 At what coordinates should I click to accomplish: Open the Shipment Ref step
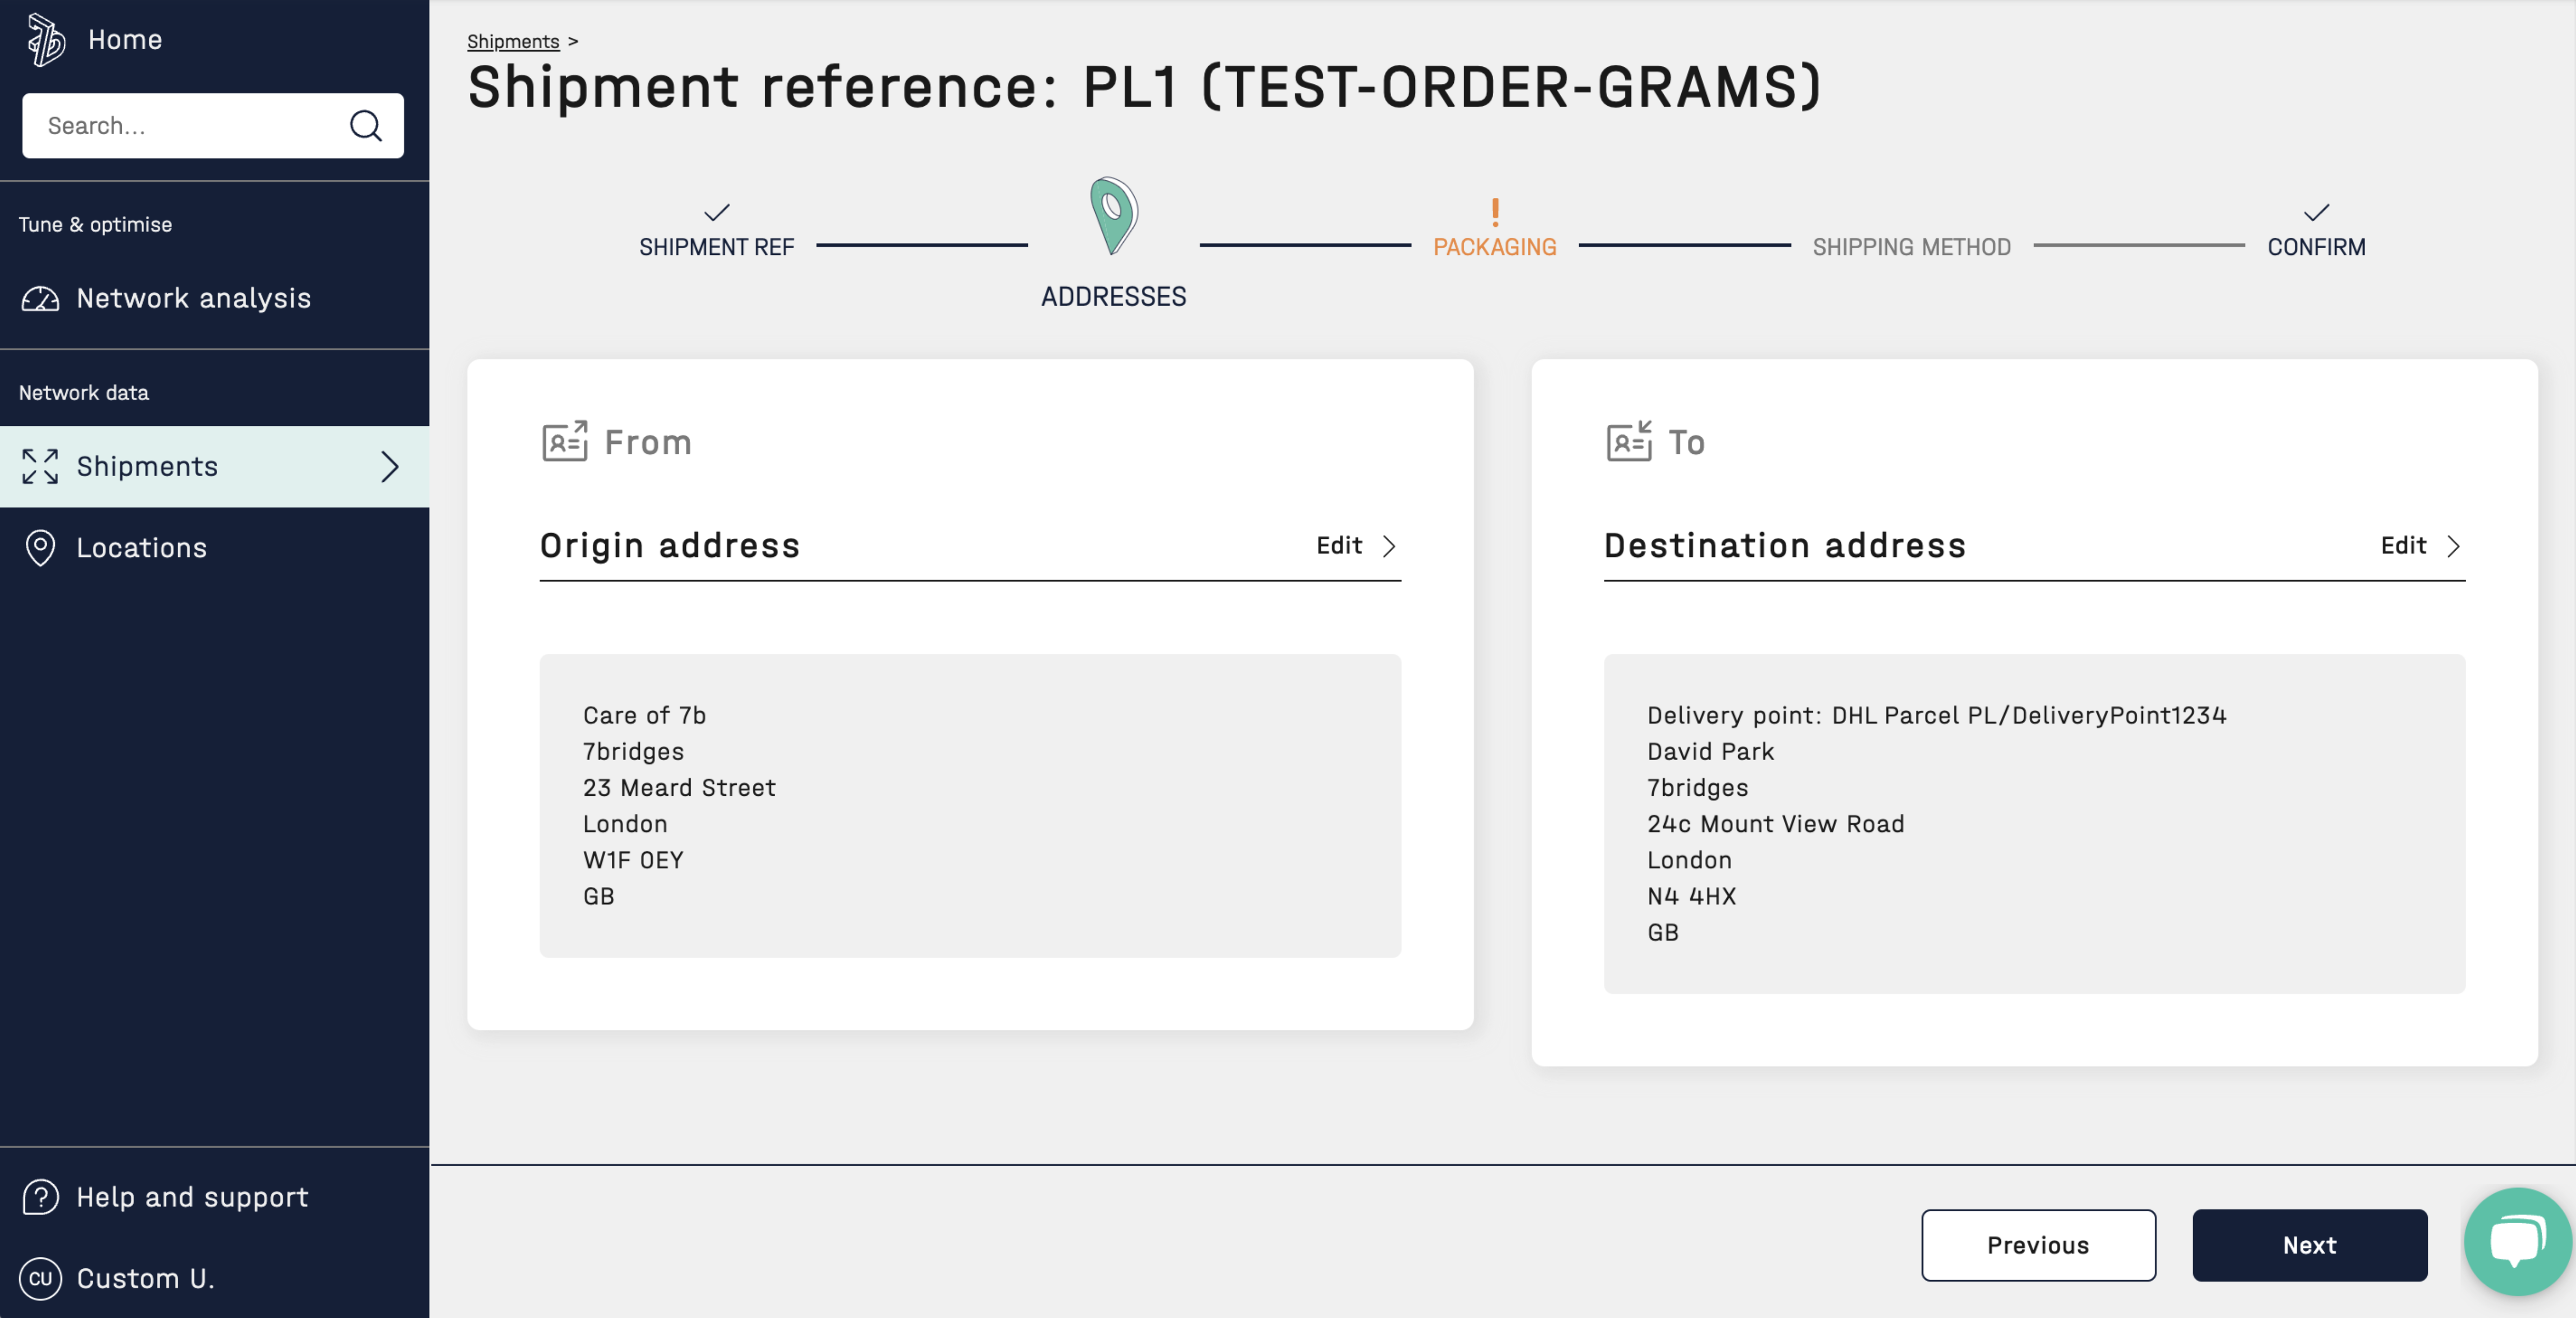pos(716,246)
